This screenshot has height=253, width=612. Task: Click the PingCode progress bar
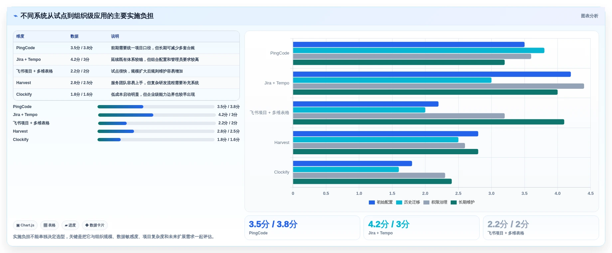point(156,107)
